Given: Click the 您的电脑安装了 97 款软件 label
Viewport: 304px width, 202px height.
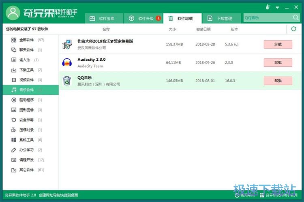Looking at the screenshot, I should coord(27,29).
